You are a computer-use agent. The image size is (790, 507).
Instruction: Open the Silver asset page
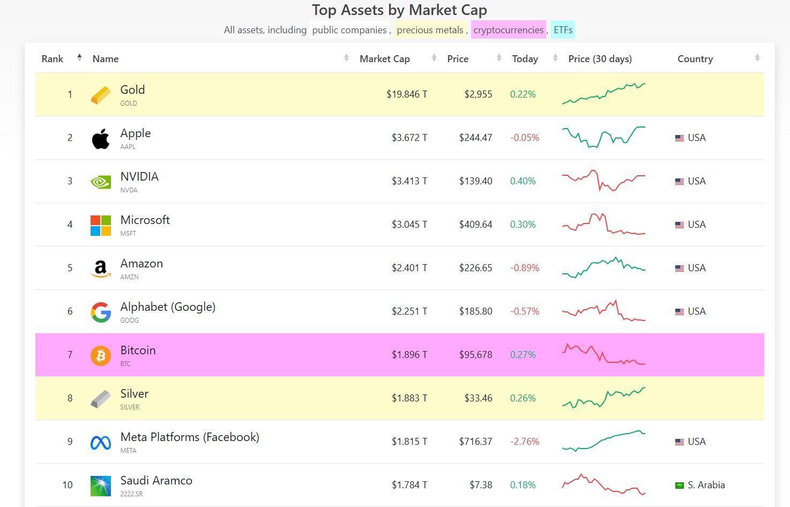(x=134, y=394)
